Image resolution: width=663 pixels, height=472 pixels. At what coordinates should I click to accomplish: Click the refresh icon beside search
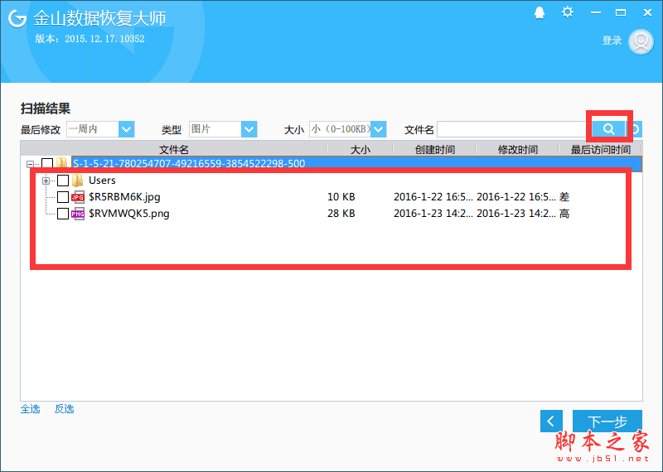[635, 129]
